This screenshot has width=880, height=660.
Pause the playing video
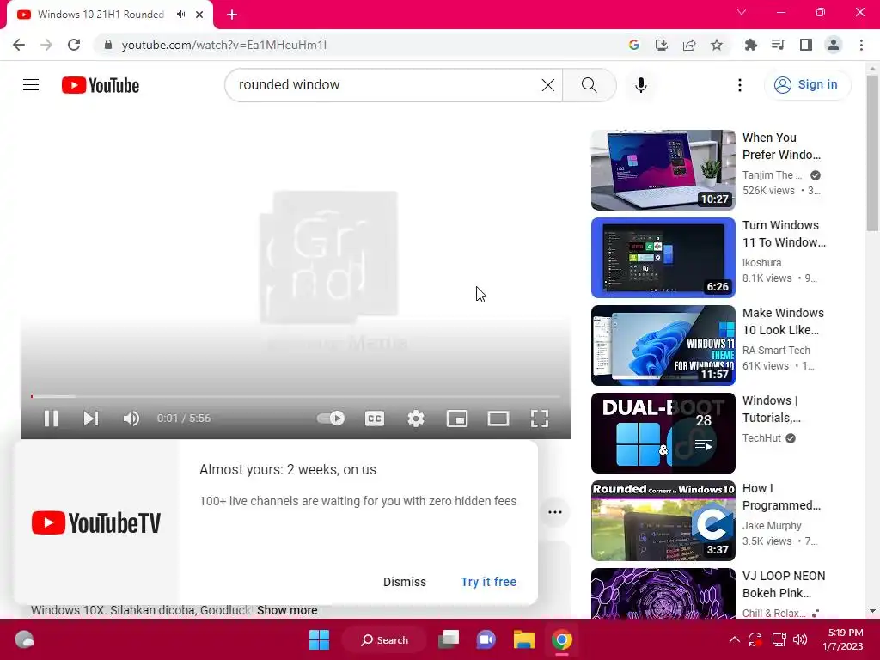51,419
